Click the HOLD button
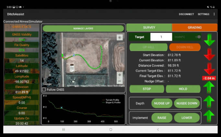 [183, 89]
